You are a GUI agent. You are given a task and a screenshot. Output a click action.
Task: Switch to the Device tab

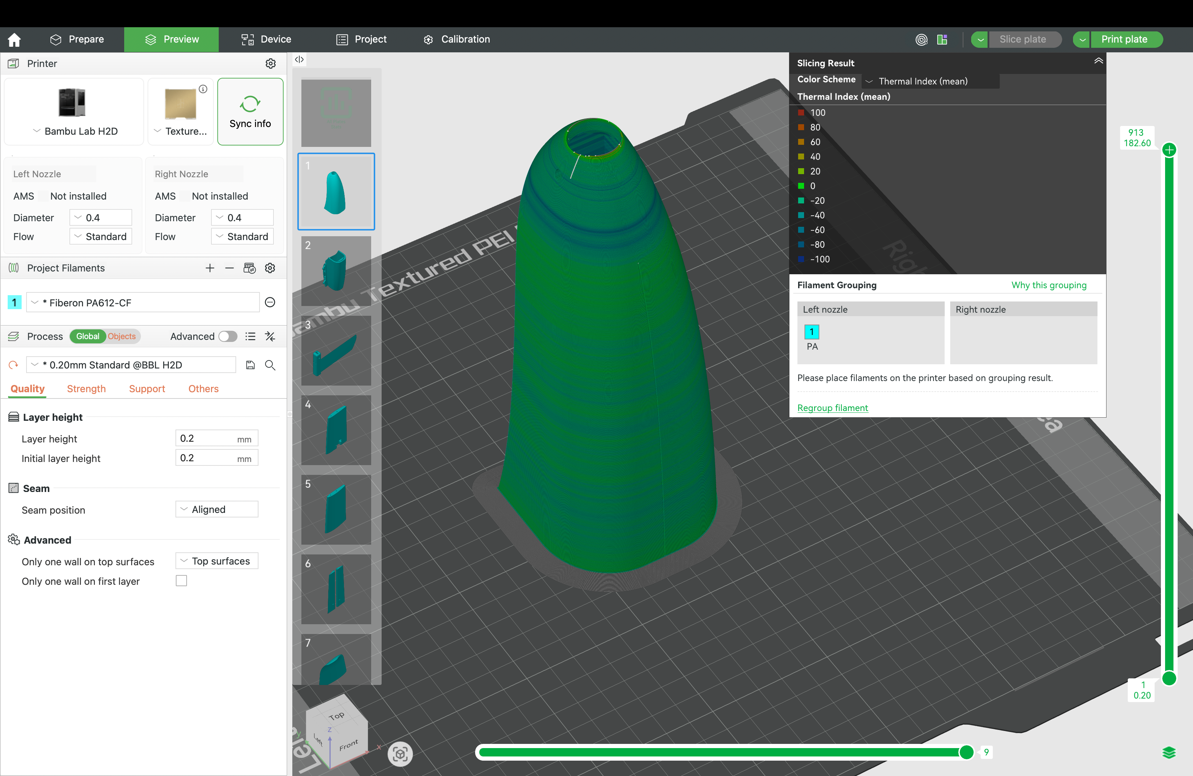(266, 39)
